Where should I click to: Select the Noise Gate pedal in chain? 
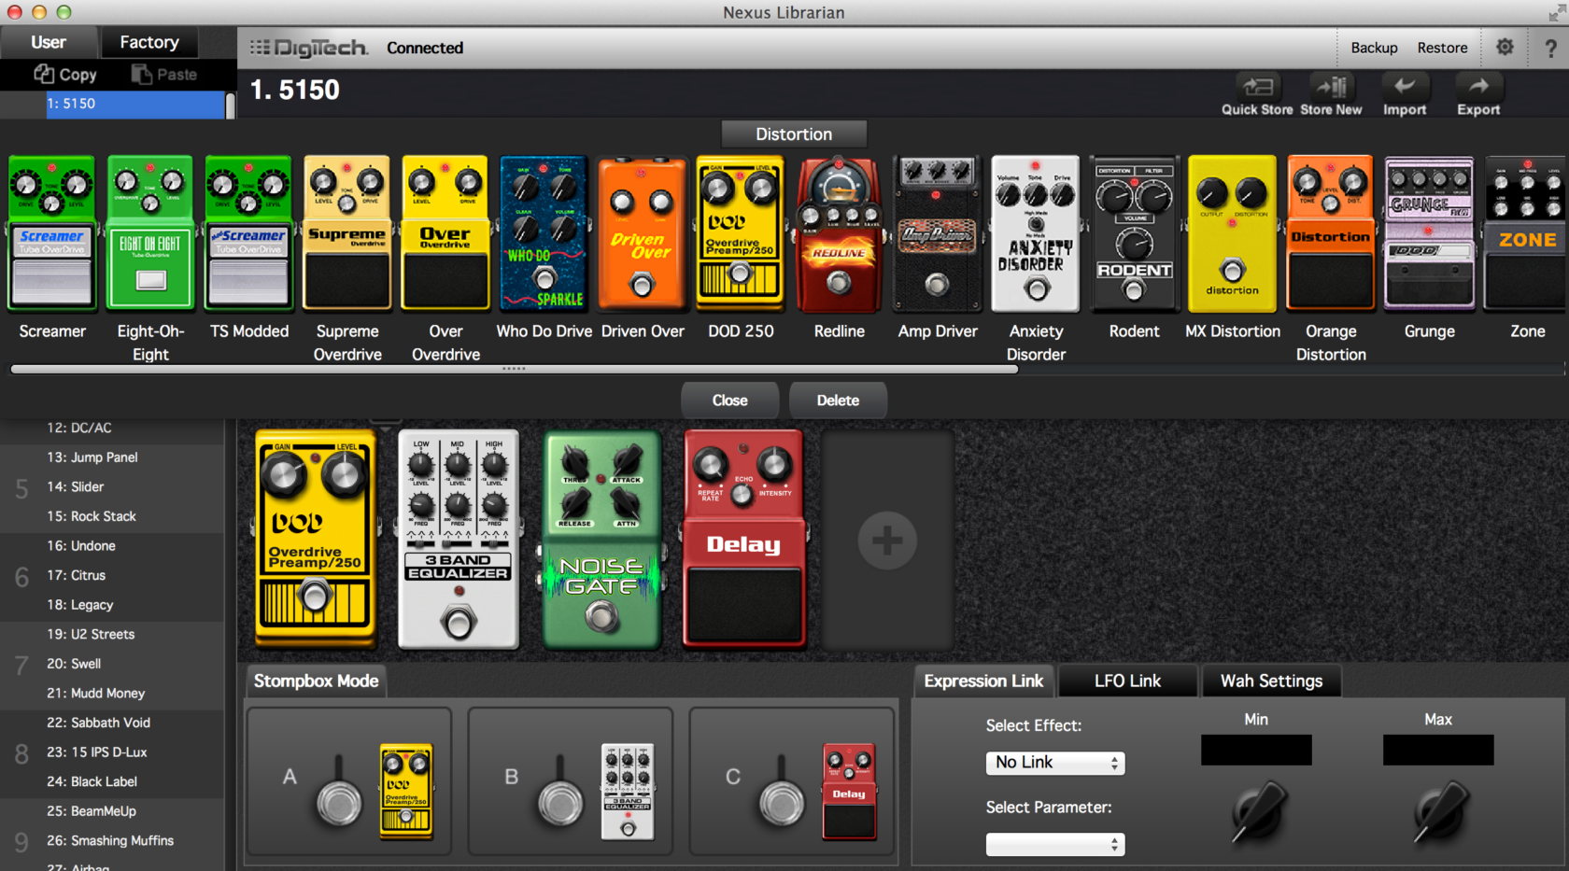click(x=602, y=539)
